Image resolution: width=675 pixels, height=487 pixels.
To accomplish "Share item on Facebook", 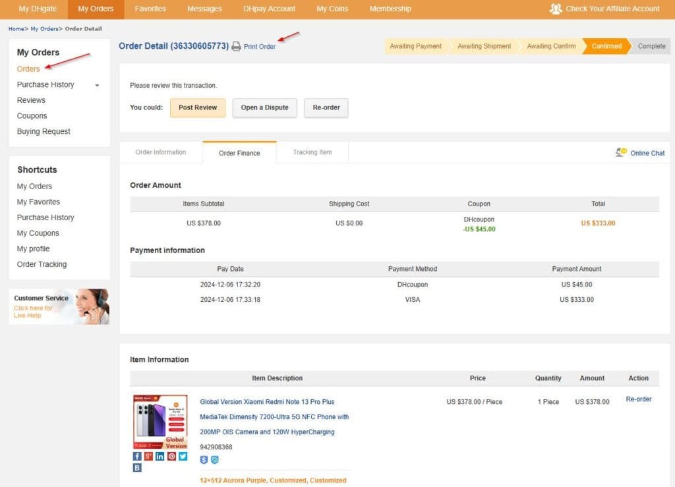I will pyautogui.click(x=137, y=457).
